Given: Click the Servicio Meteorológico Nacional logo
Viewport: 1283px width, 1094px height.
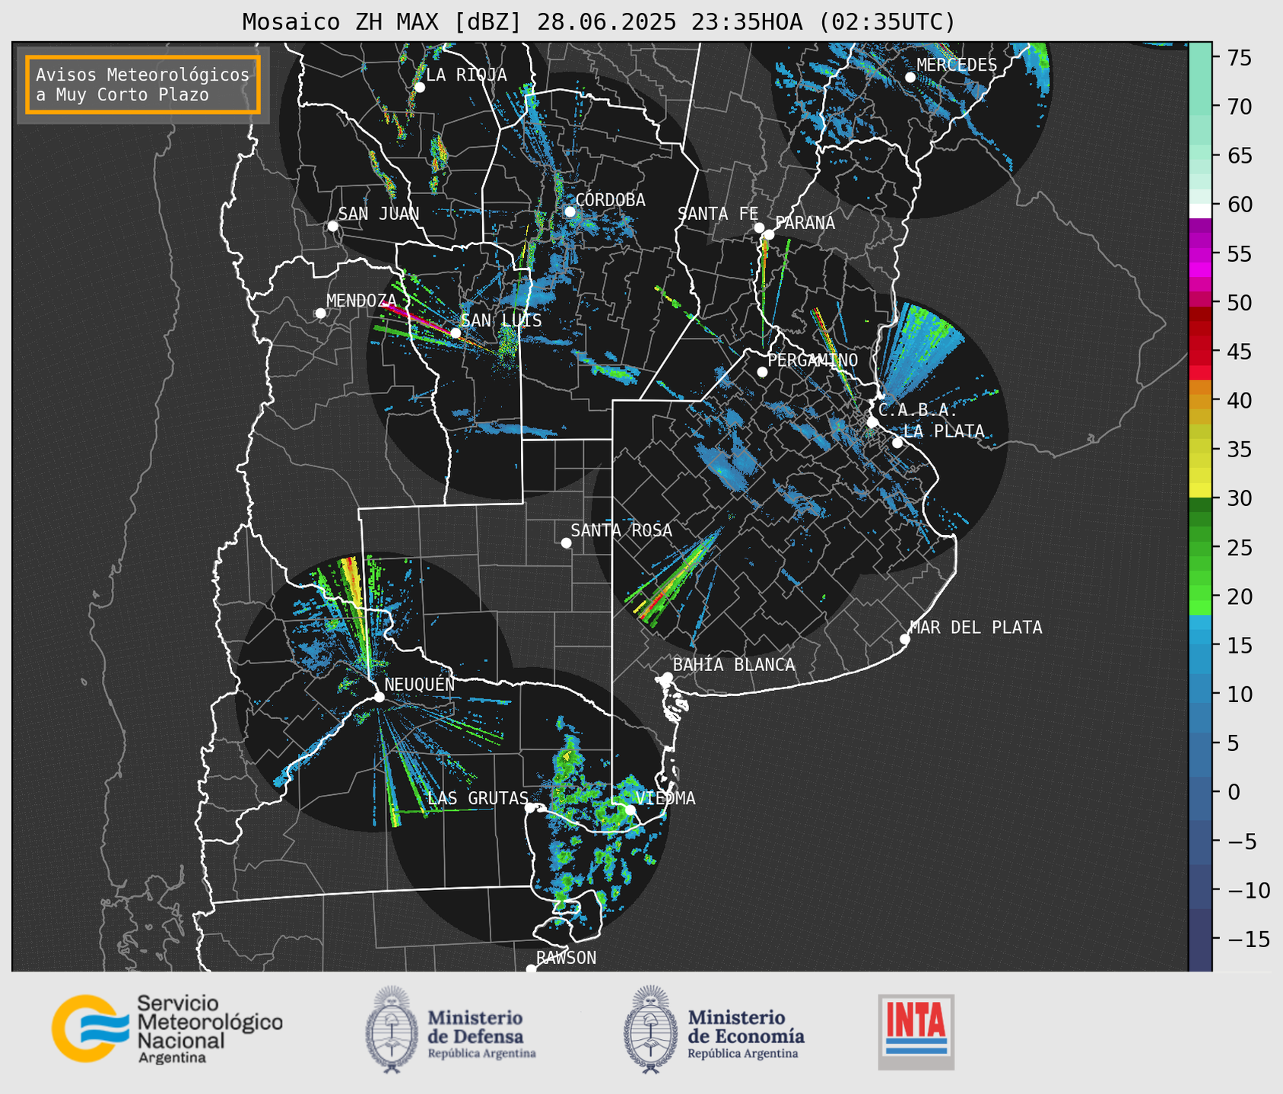Looking at the screenshot, I should 167,1029.
